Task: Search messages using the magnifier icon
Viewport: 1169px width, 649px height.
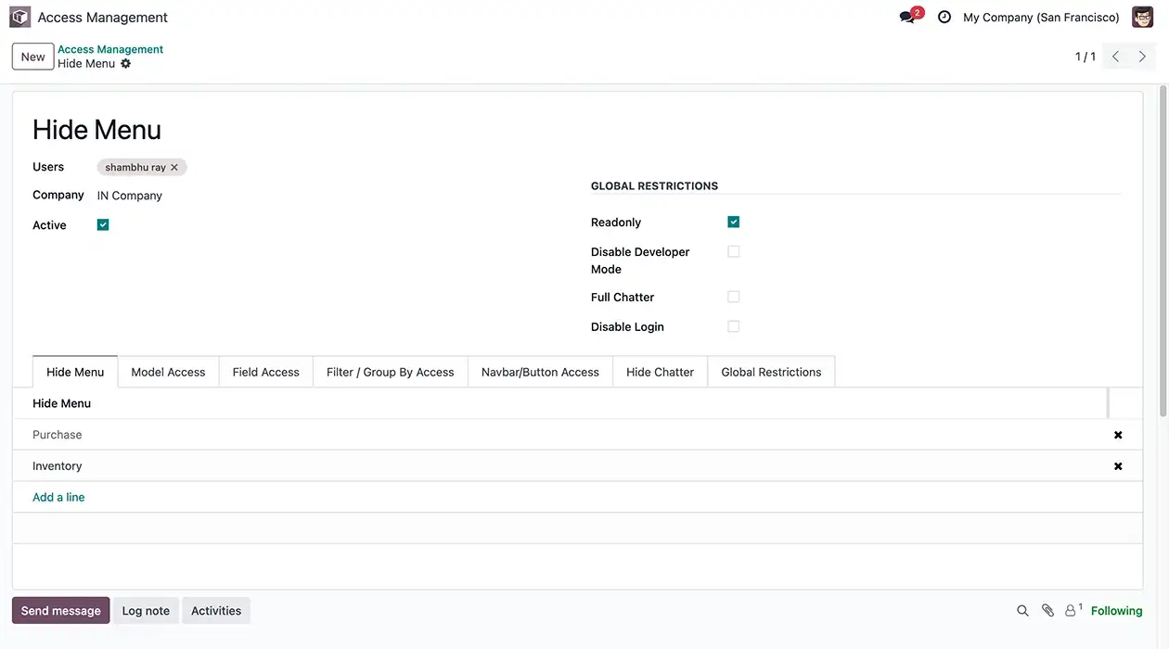Action: (x=1022, y=610)
